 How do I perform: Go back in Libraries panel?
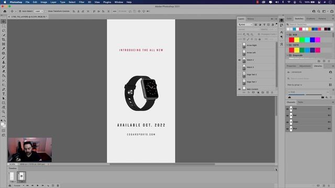point(289,72)
